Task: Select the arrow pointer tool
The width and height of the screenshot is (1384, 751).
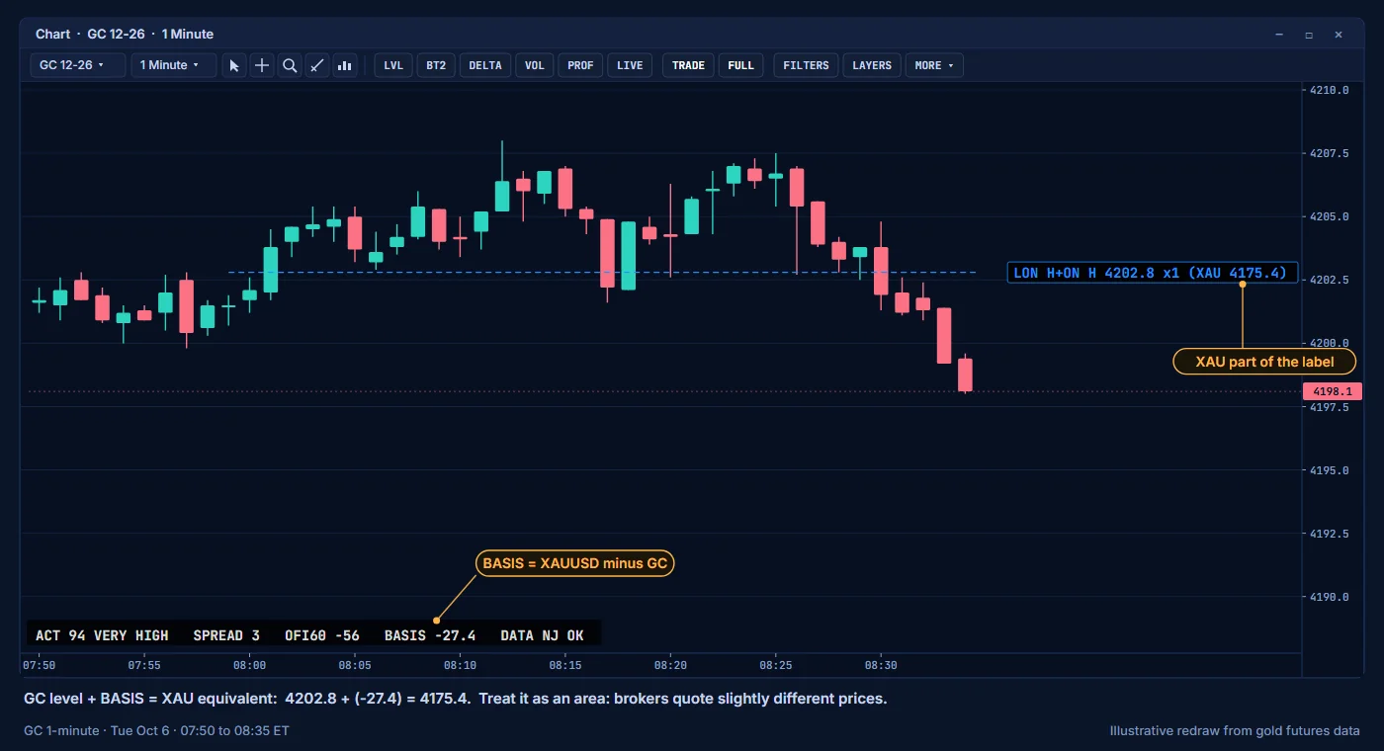Action: pos(234,65)
